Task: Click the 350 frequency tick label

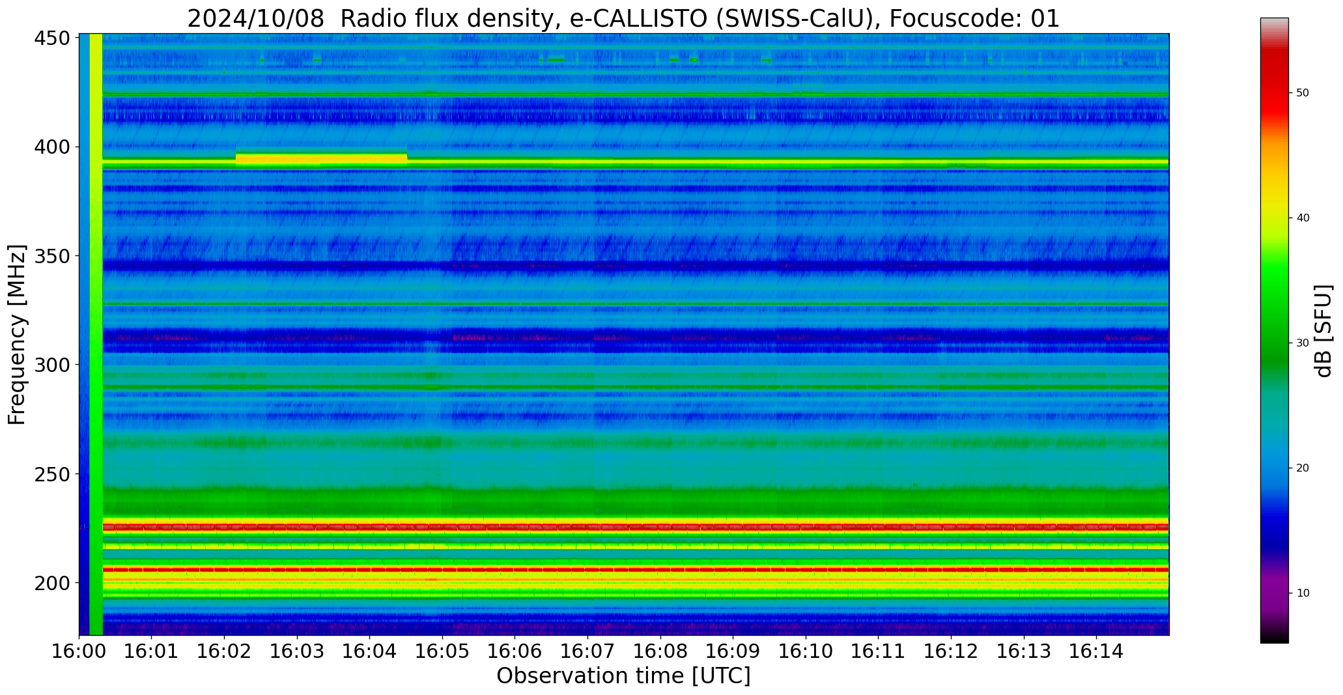Action: (51, 256)
